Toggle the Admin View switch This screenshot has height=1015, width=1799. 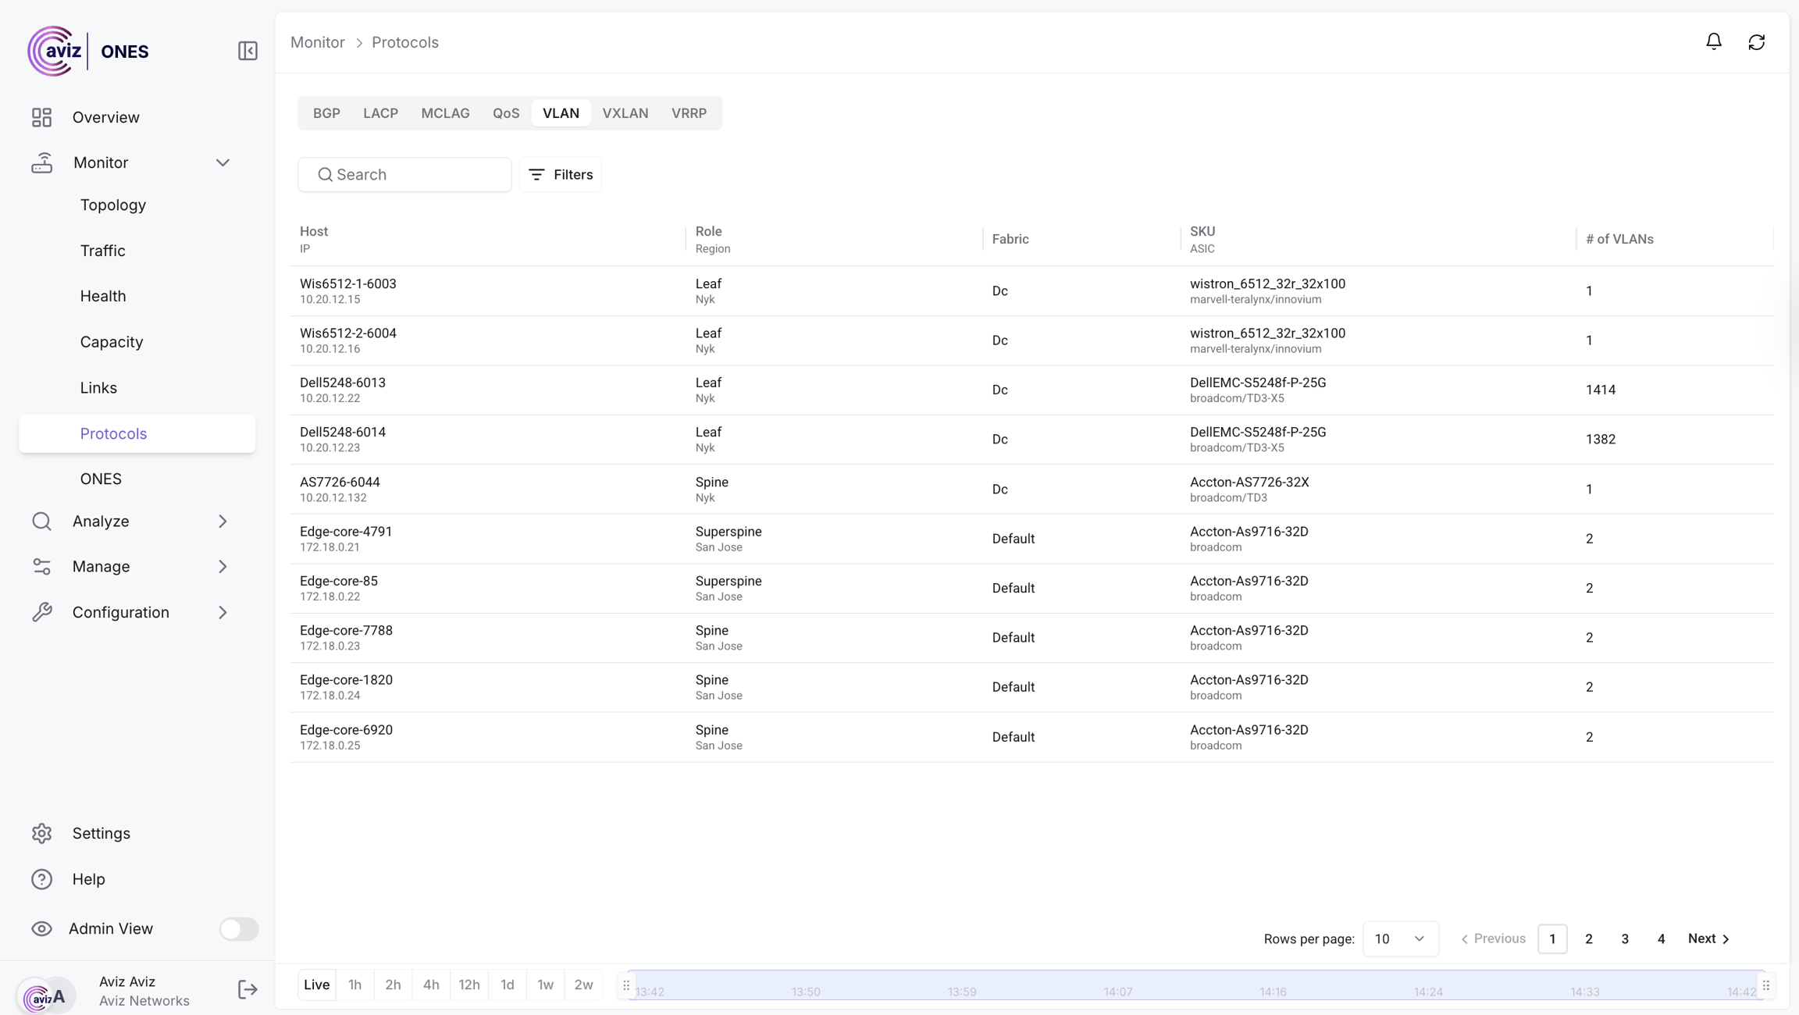238,928
